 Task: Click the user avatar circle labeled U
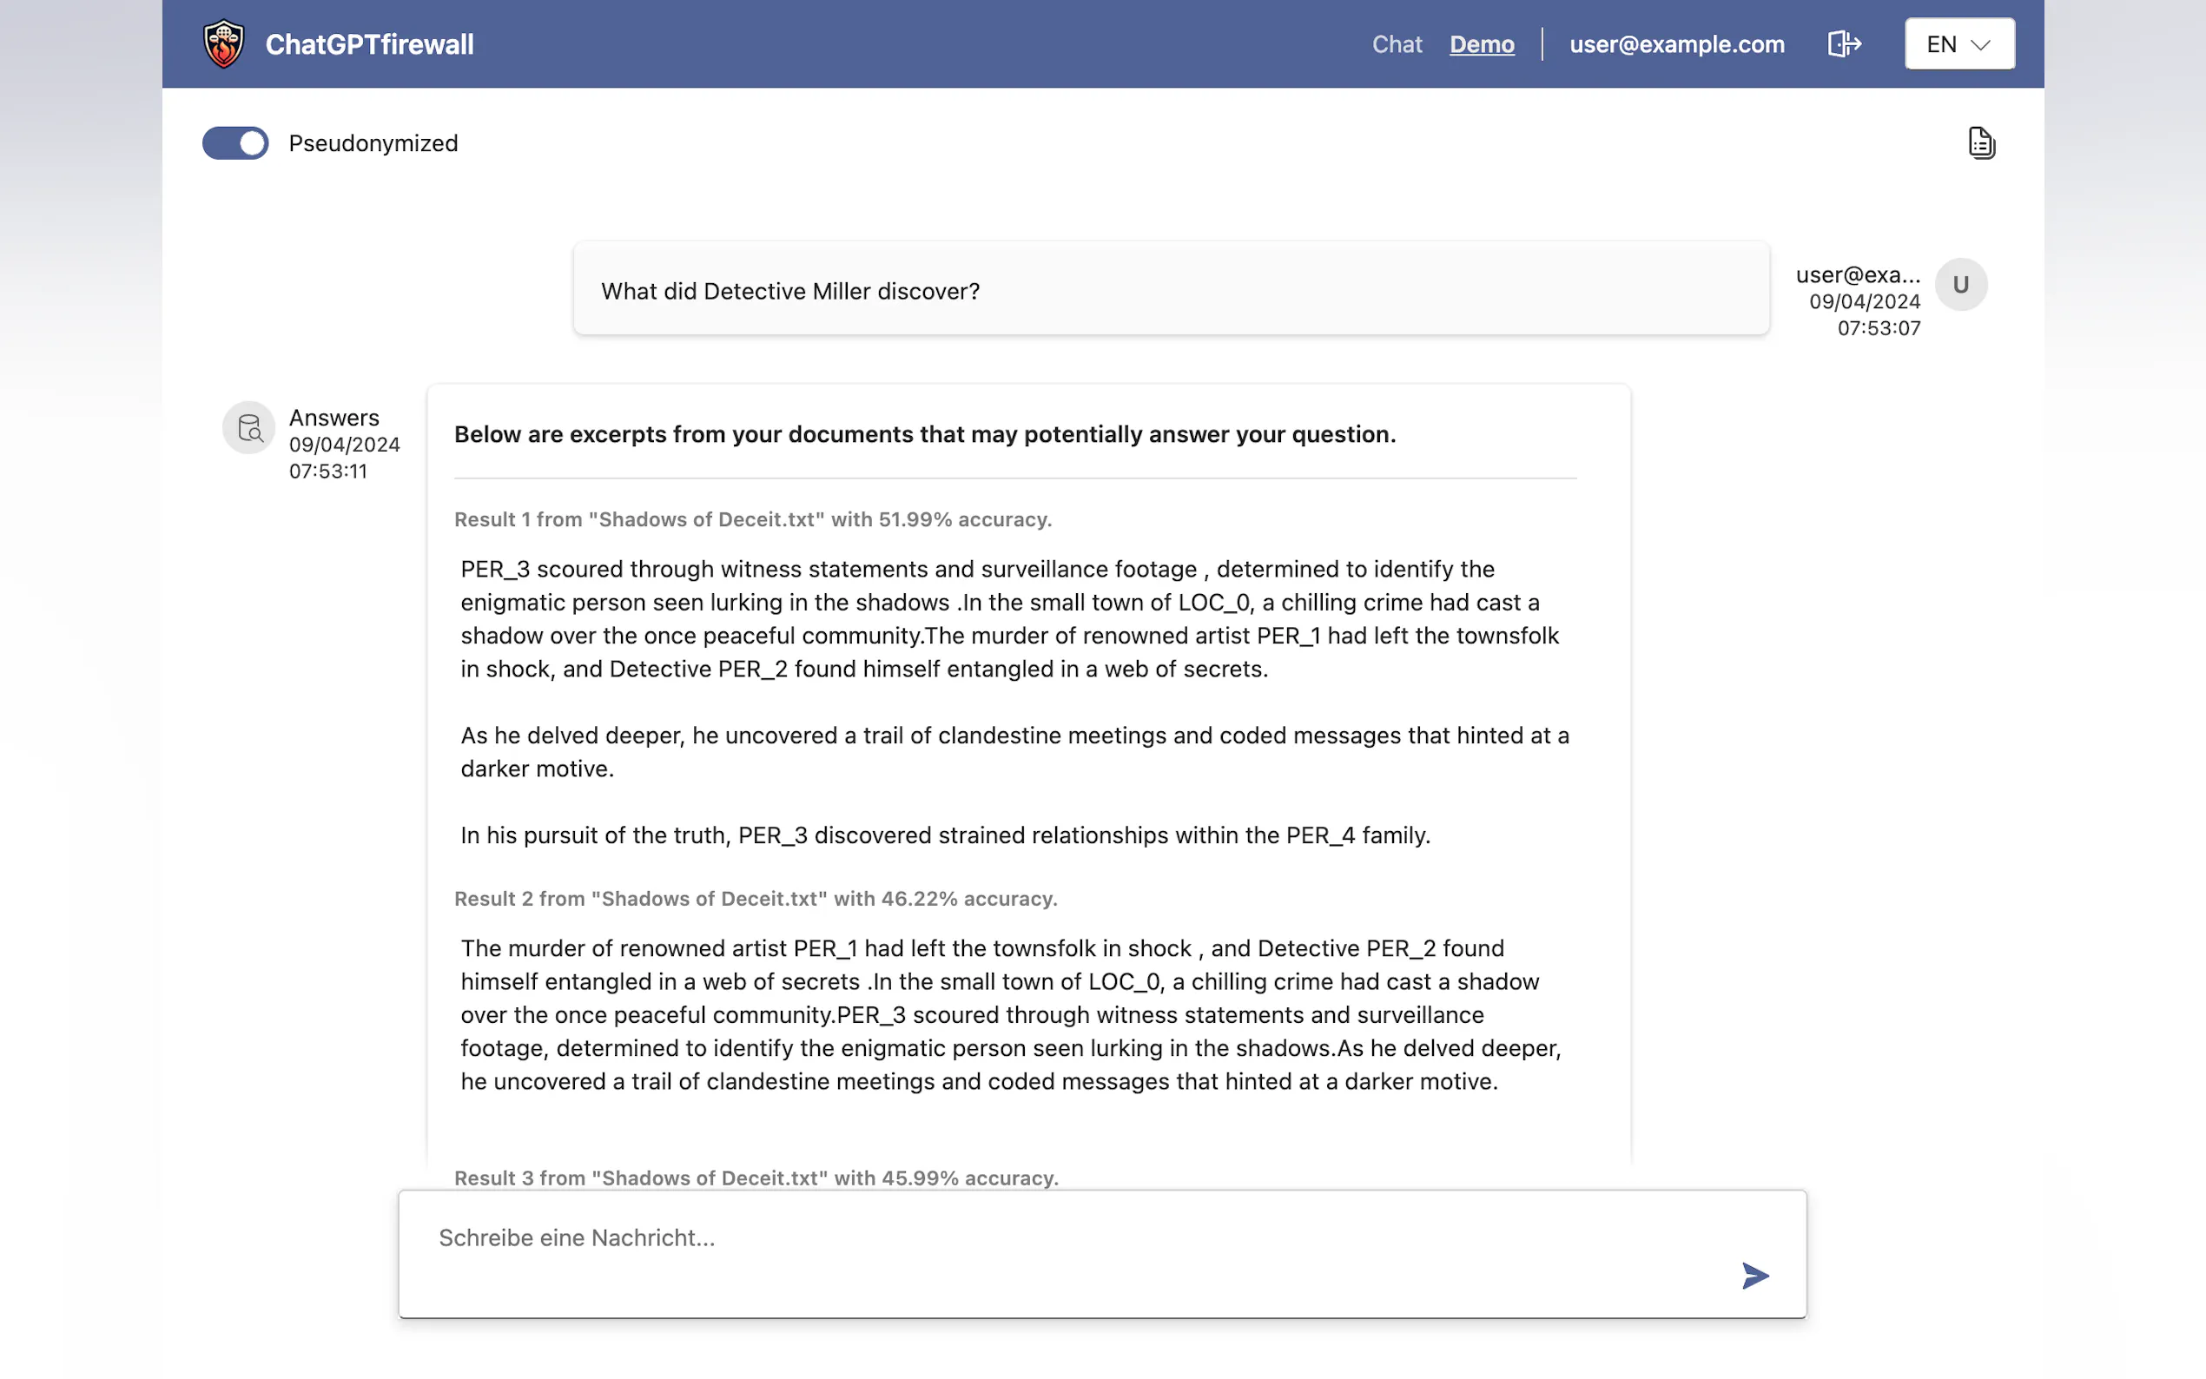click(1961, 285)
